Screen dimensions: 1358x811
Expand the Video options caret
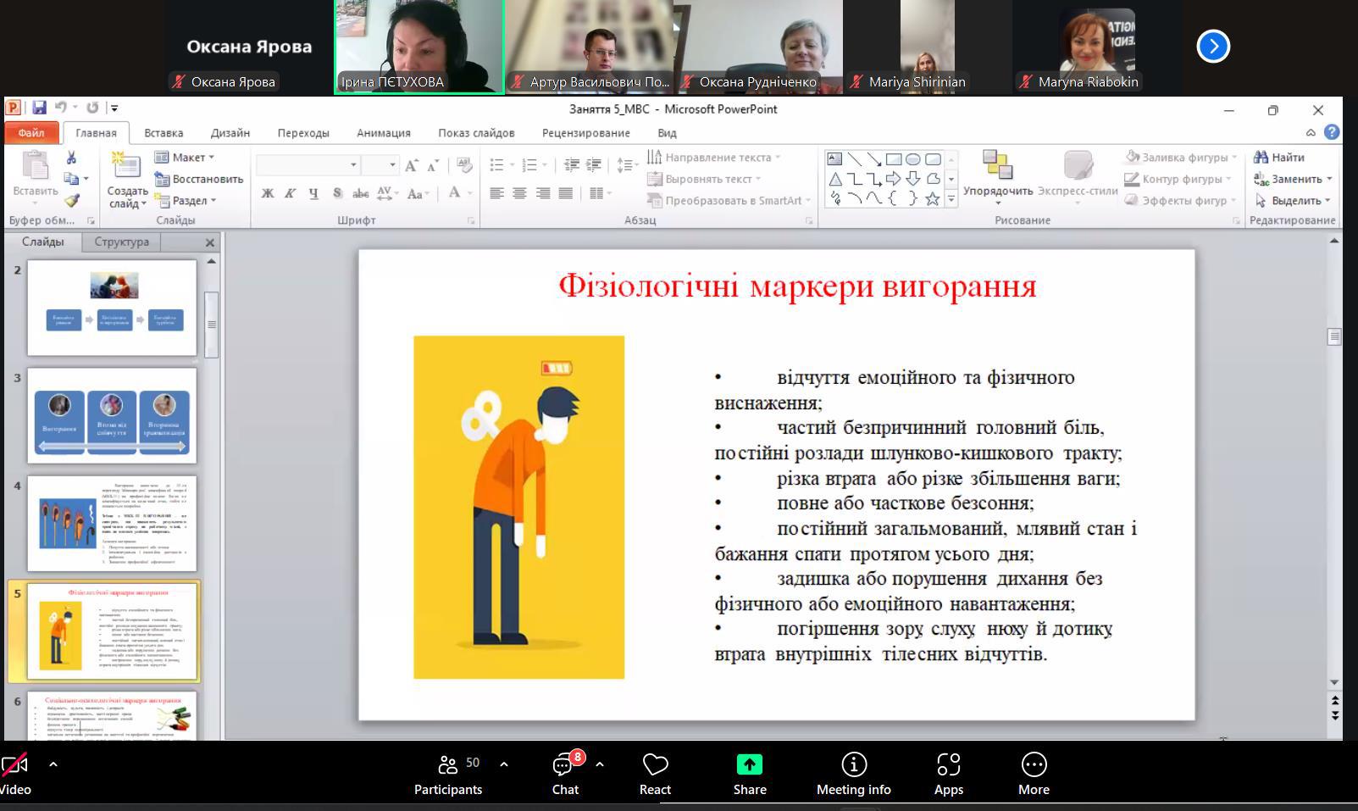click(x=53, y=764)
